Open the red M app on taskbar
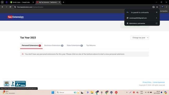The image size is (169, 95). [116, 92]
